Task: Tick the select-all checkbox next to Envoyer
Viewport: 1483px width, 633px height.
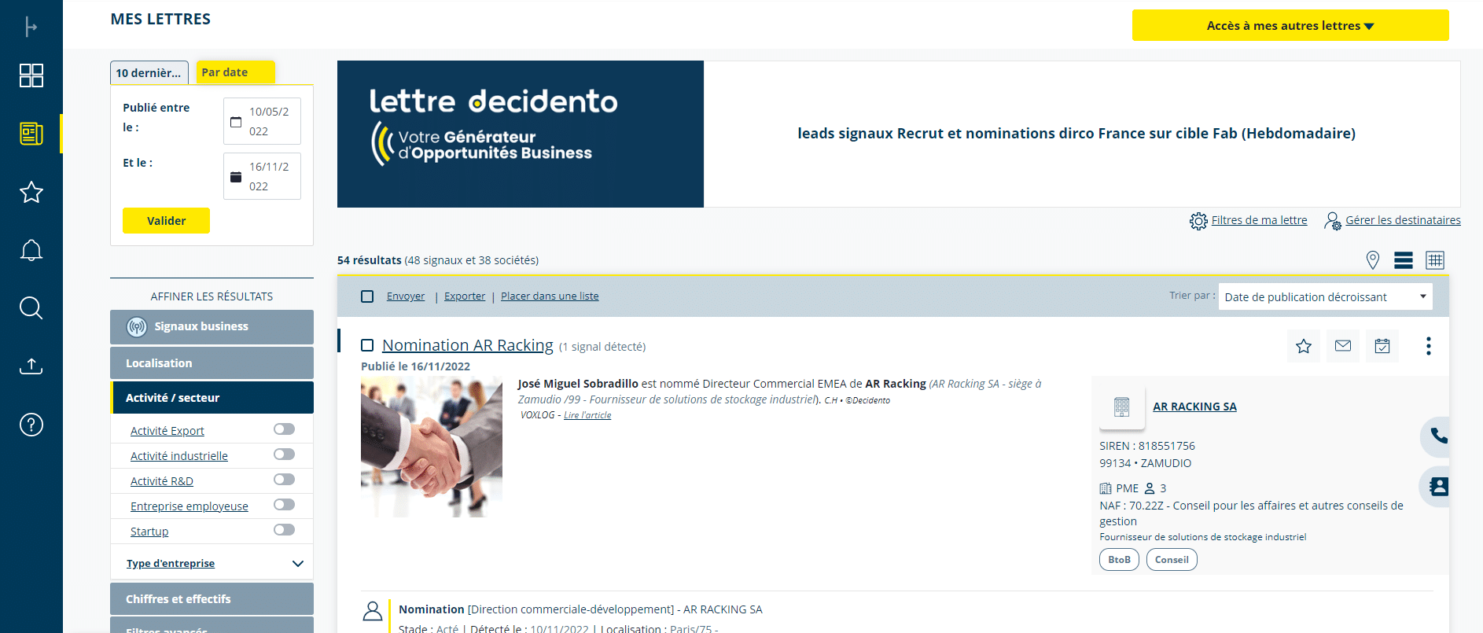Action: 367,296
